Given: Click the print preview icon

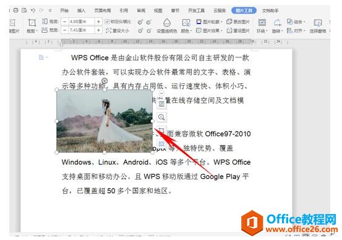Looking at the screenshot, I should click(25, 10).
